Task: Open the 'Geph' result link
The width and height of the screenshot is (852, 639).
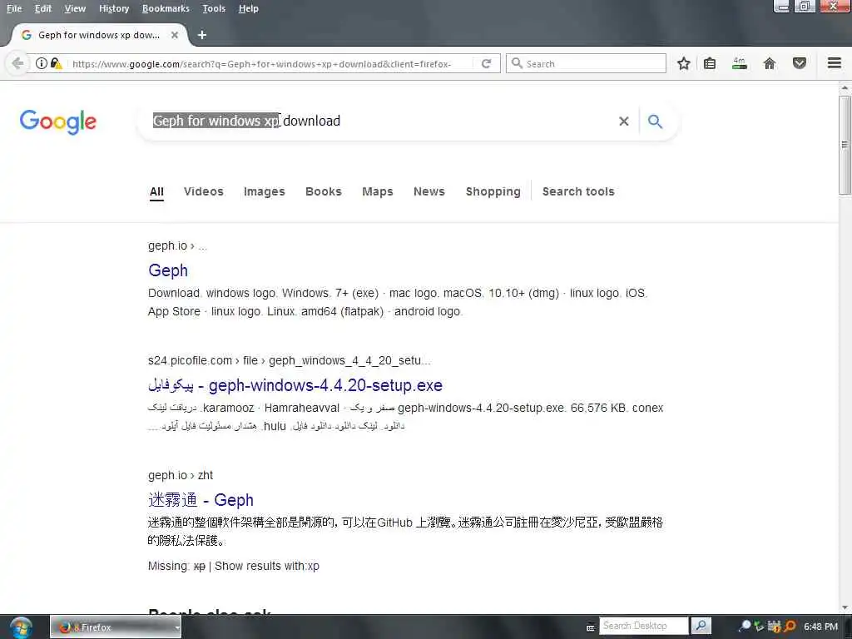Action: click(168, 270)
